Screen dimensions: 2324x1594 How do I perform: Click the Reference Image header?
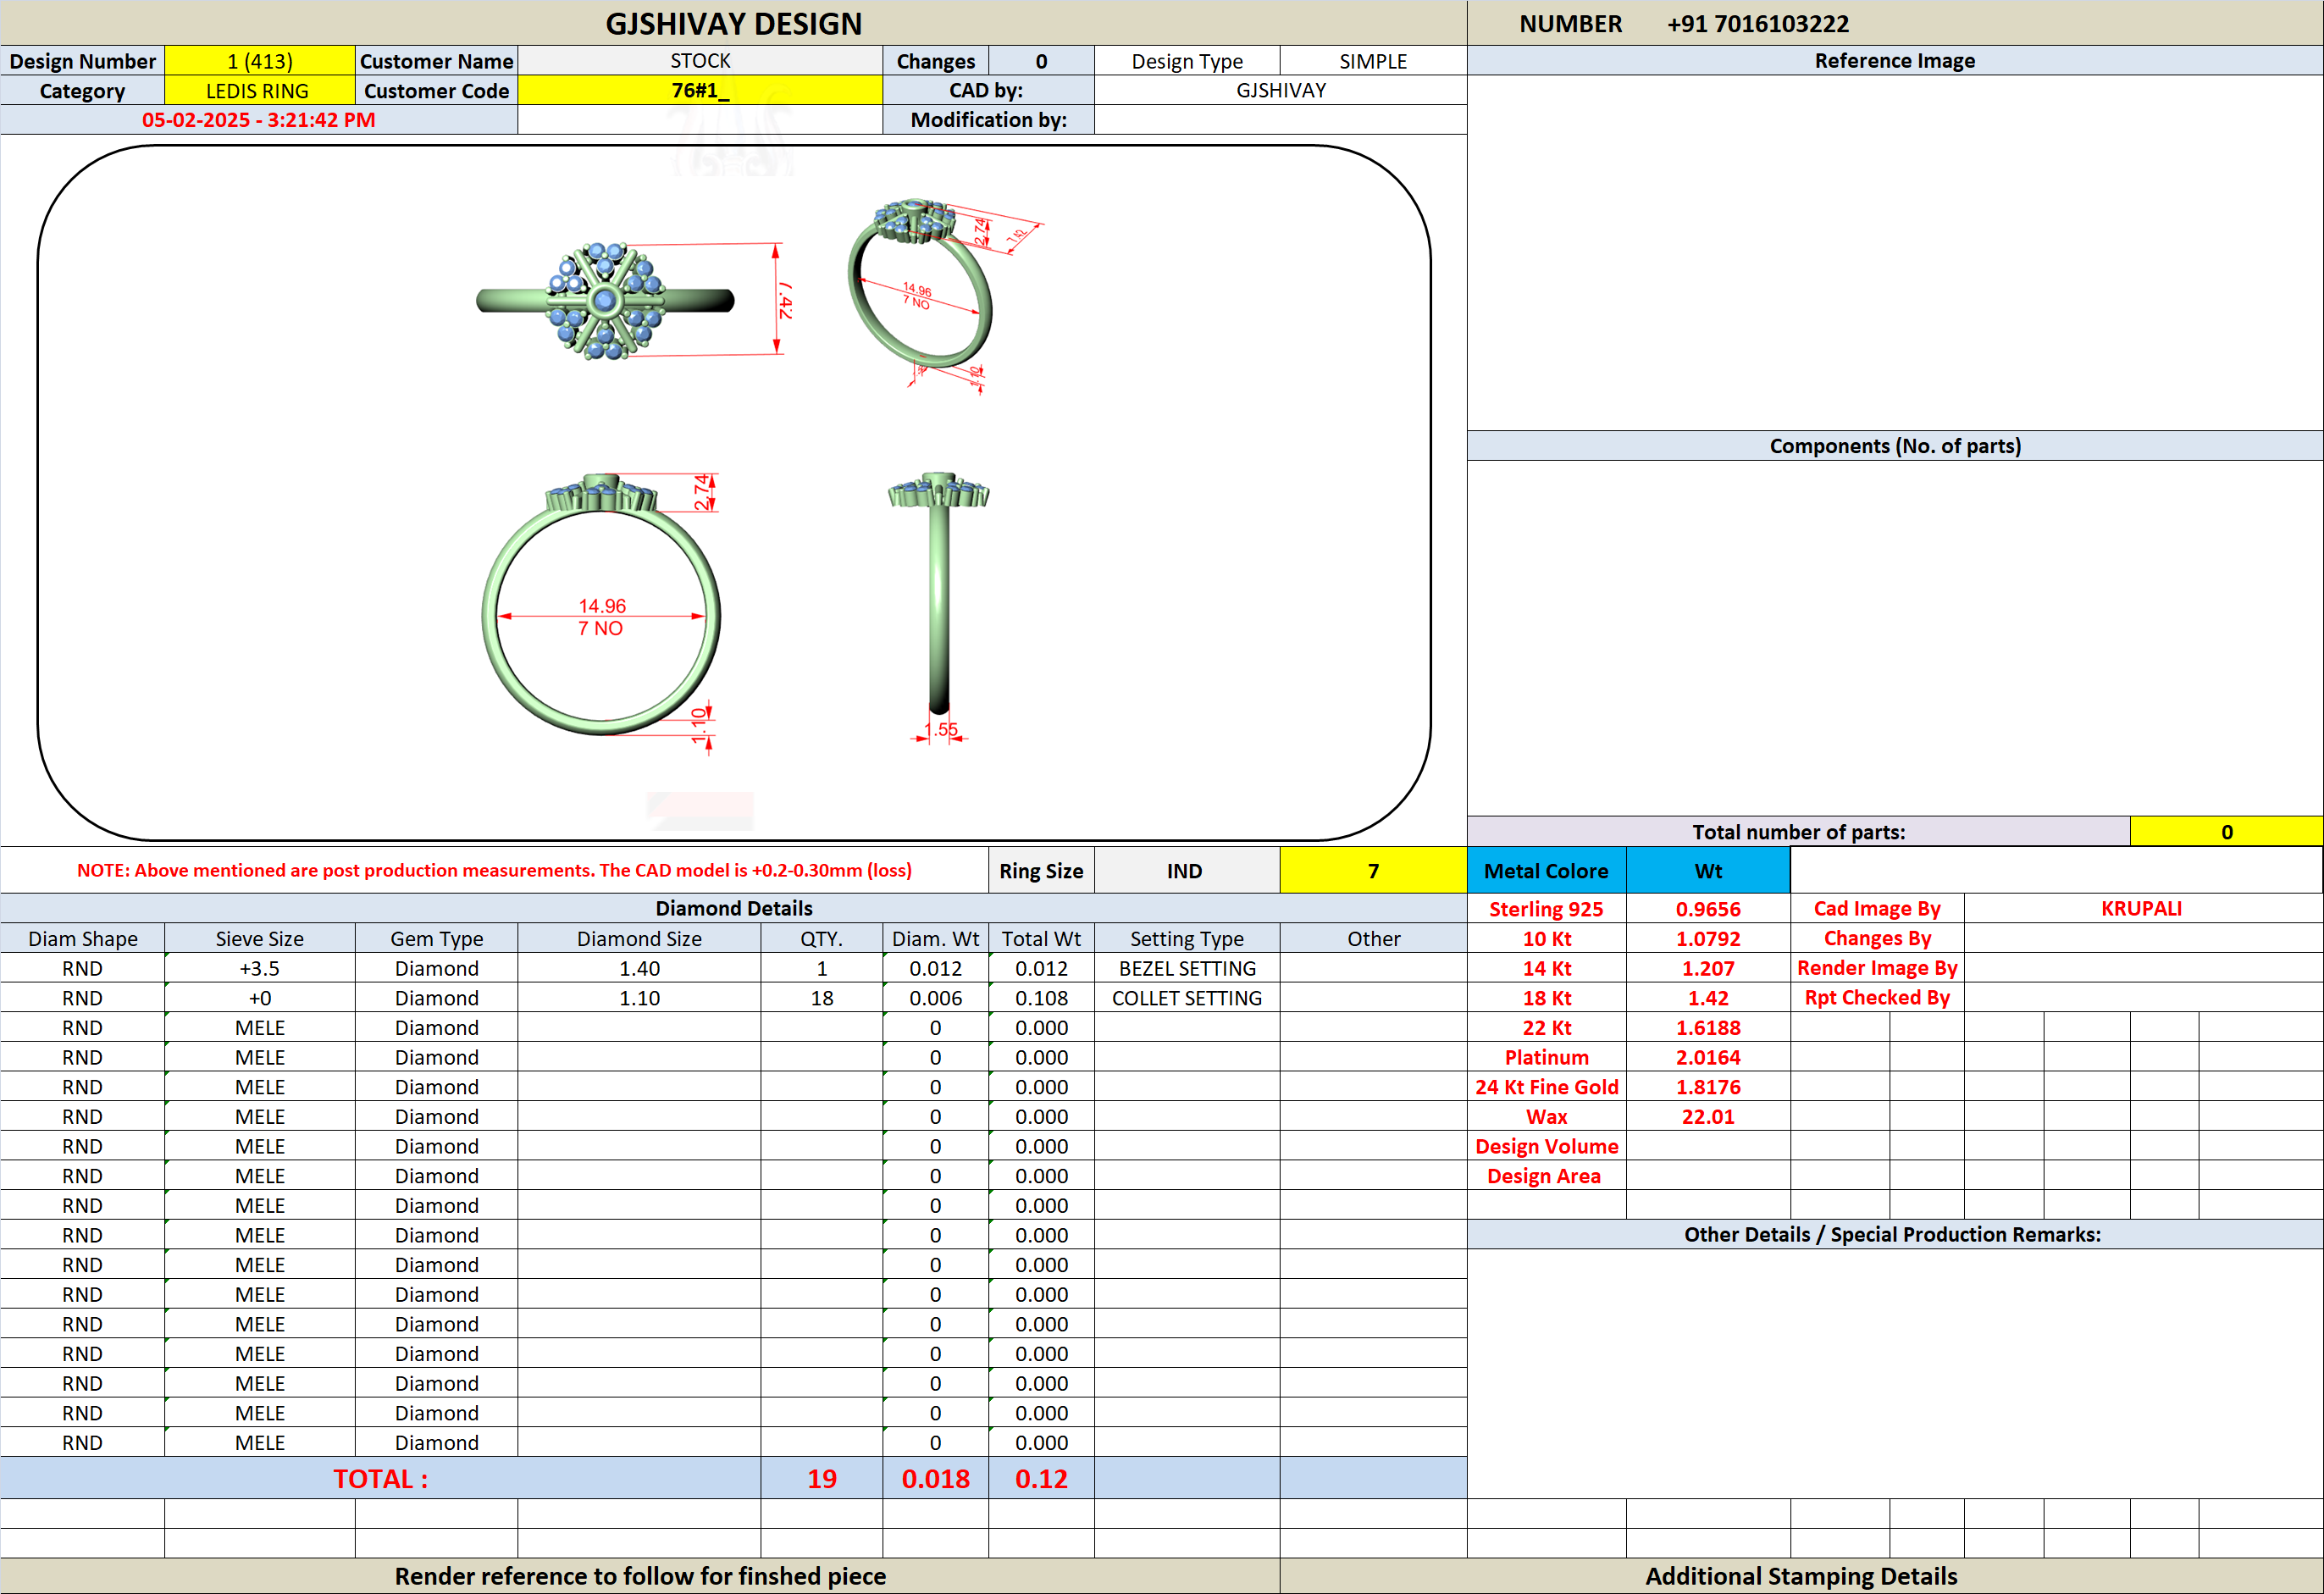click(1895, 61)
